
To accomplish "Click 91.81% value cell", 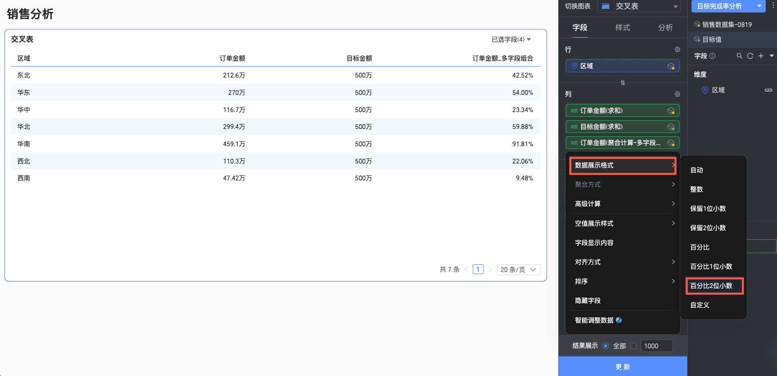I will click(x=523, y=144).
